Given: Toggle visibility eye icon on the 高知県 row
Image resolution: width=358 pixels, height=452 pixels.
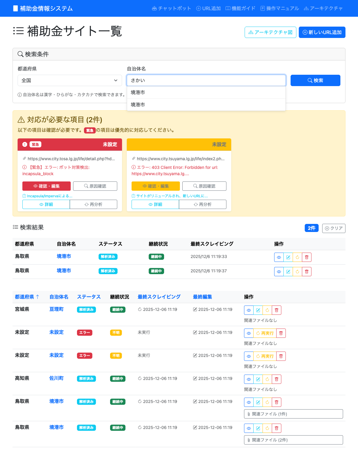Looking at the screenshot, I should (249, 379).
